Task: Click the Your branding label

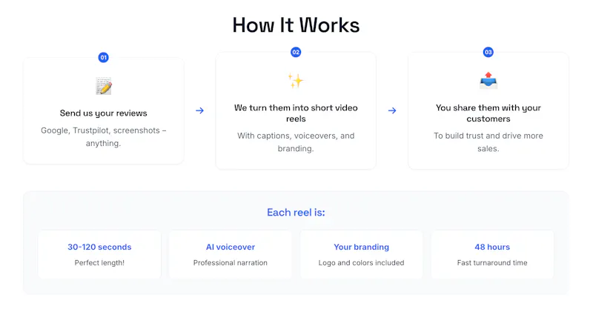Action: [361, 247]
